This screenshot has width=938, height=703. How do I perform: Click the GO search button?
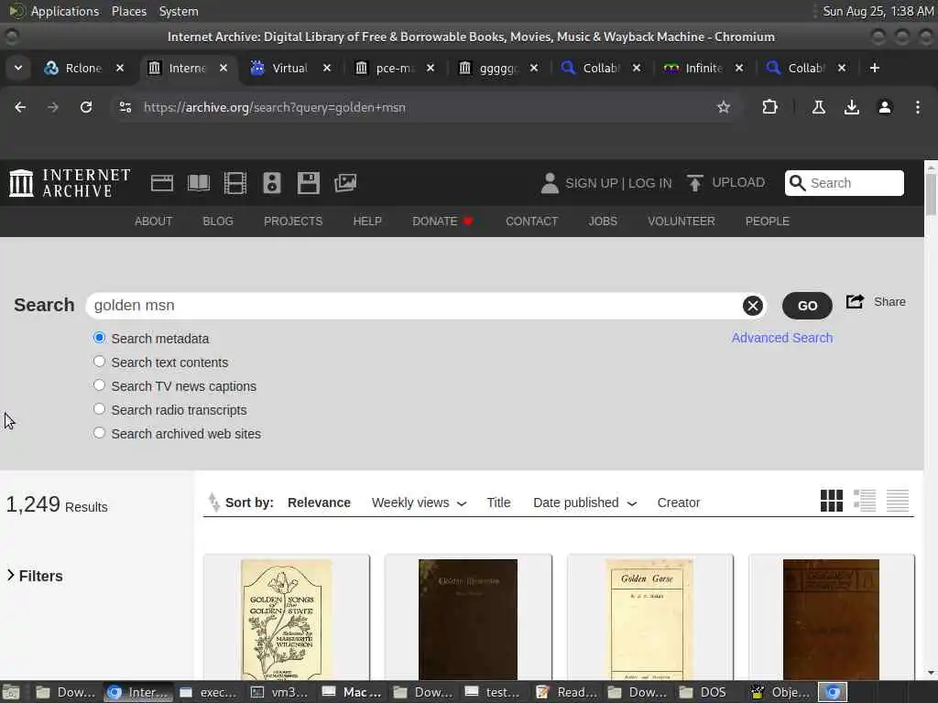pos(807,306)
